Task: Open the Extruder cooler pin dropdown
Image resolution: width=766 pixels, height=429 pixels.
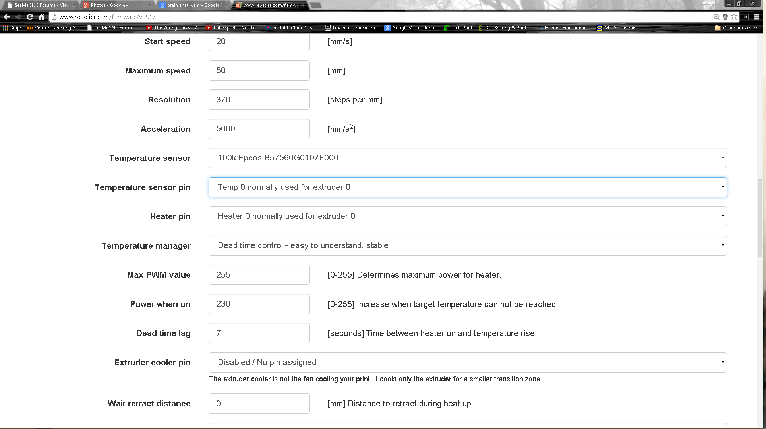Action: (467, 362)
